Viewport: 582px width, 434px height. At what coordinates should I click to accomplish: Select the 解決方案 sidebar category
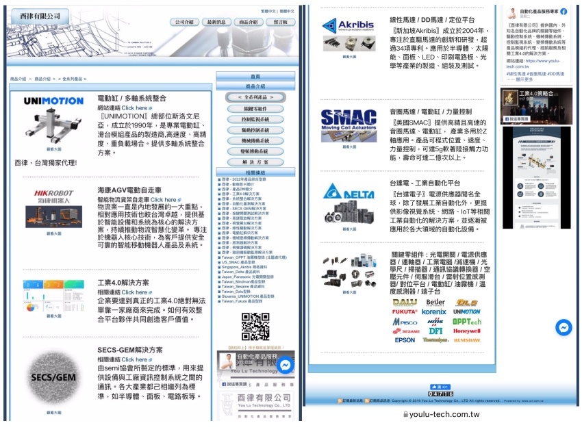[x=255, y=162]
